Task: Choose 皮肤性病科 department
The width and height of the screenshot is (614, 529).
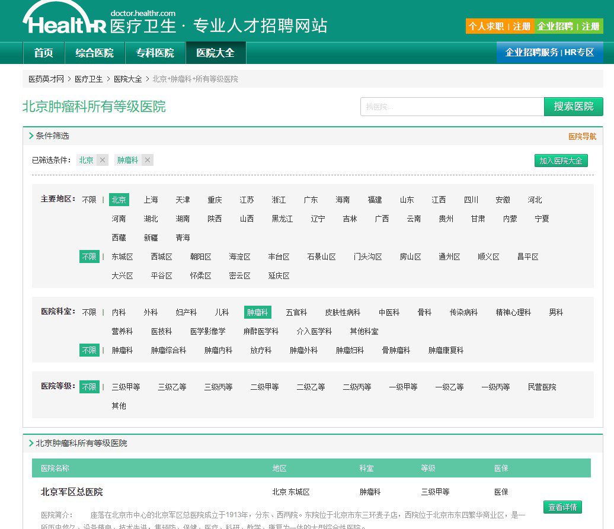Action: tap(343, 312)
